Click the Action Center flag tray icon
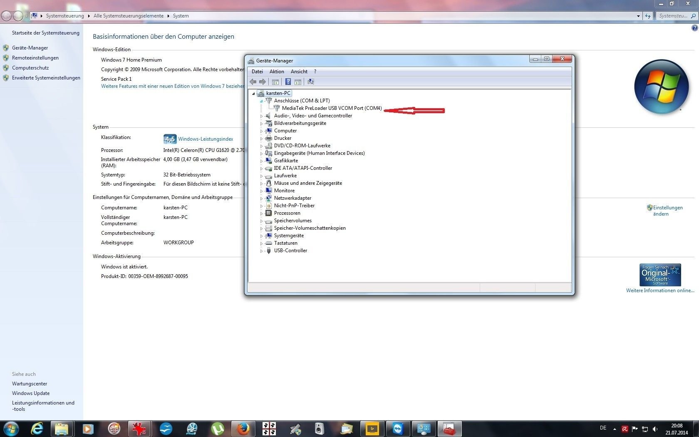699x437 pixels. [635, 429]
